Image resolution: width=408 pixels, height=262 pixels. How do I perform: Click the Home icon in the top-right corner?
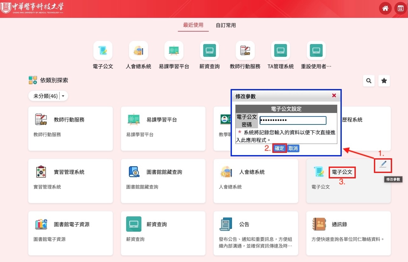tap(385, 8)
